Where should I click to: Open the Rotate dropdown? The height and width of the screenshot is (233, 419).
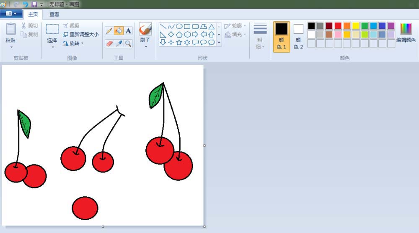pos(73,43)
